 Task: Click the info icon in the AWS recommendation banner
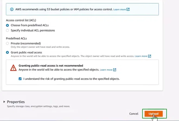click(12, 9)
